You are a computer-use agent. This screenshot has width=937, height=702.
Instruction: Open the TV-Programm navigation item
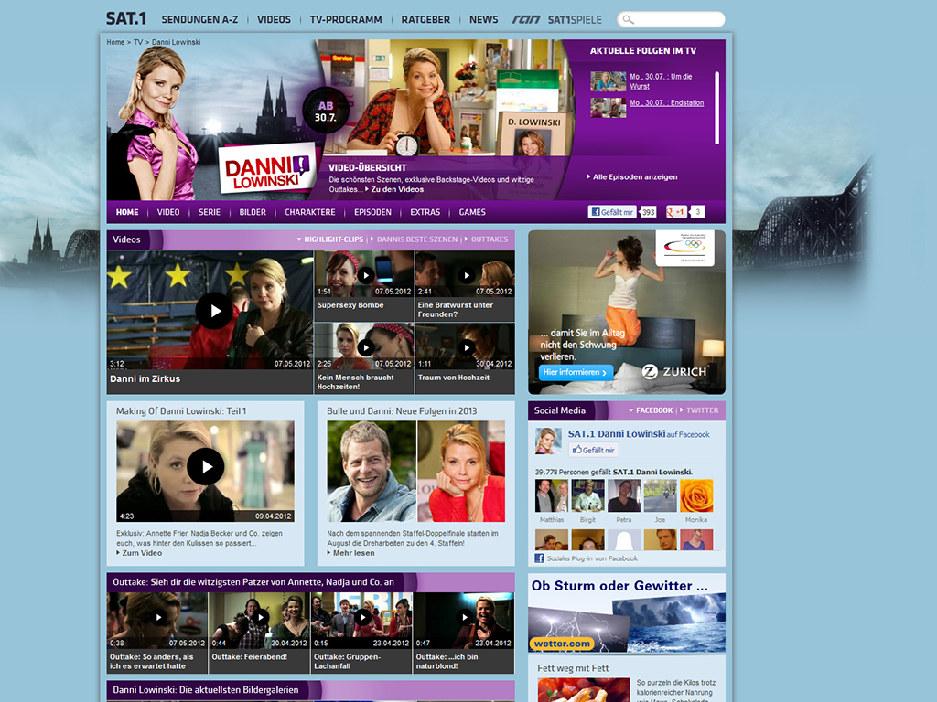tap(346, 20)
